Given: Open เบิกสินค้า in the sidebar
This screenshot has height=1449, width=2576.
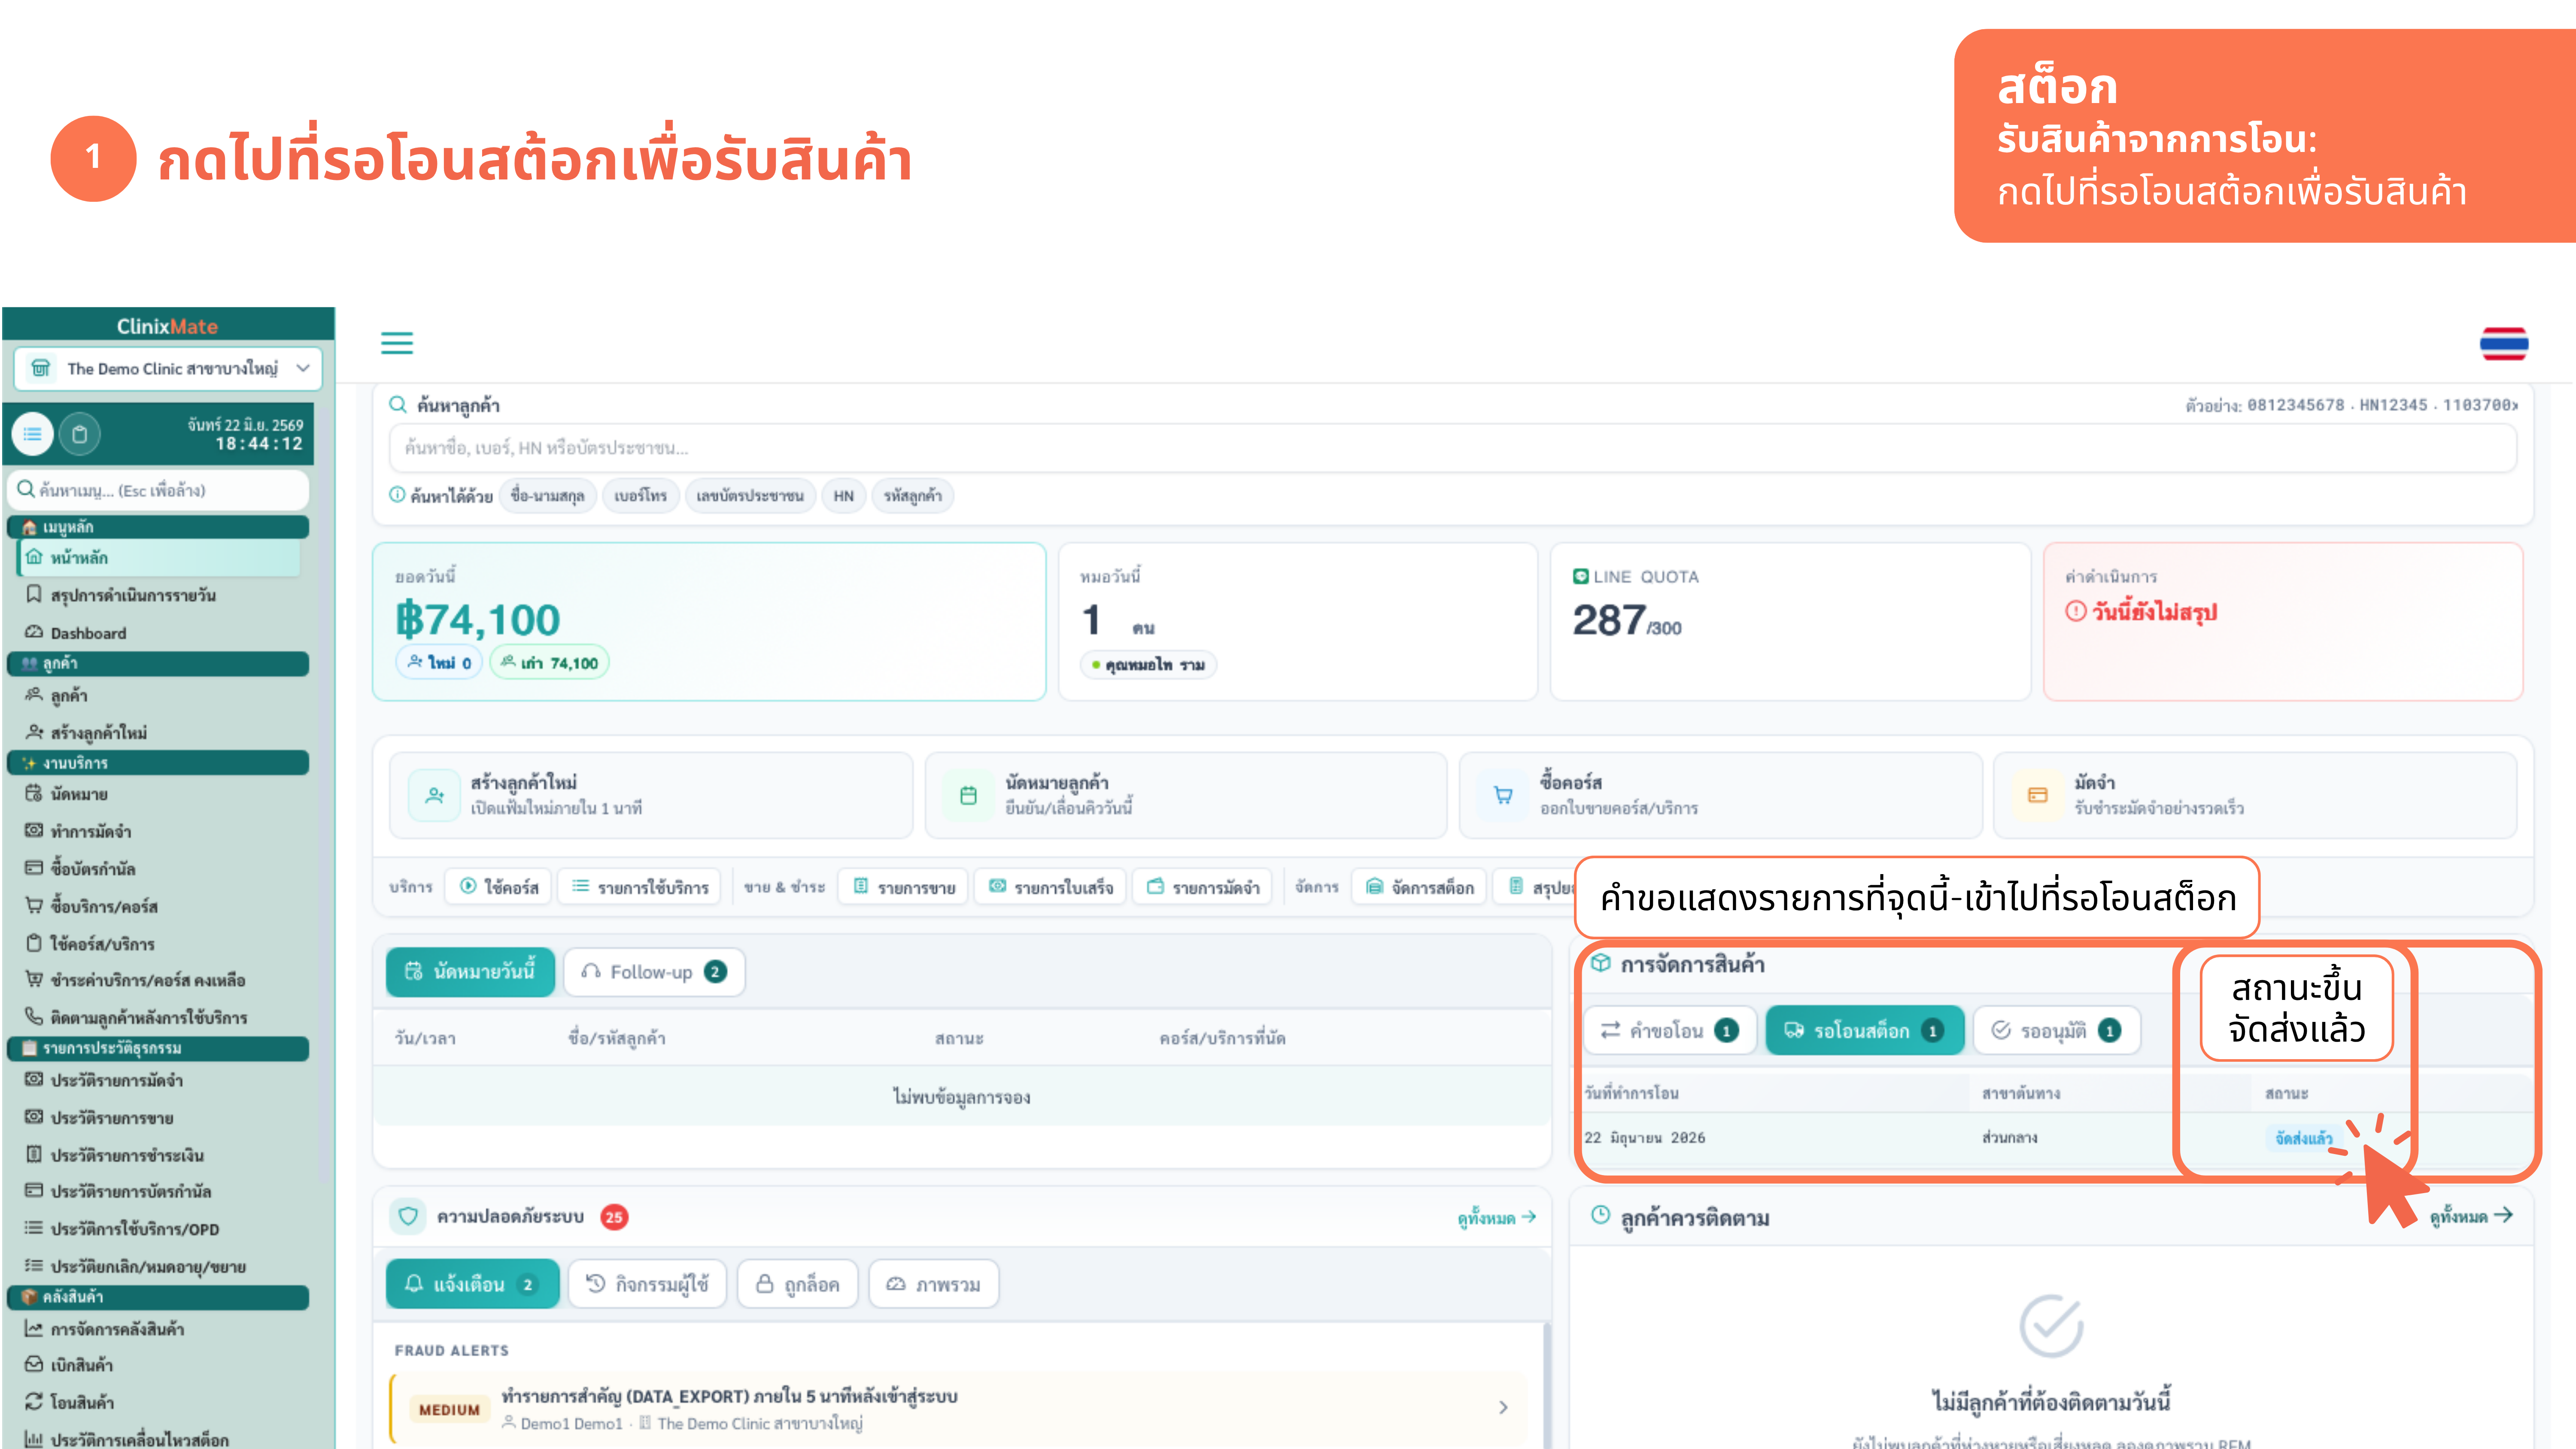Looking at the screenshot, I should pos(69,1365).
